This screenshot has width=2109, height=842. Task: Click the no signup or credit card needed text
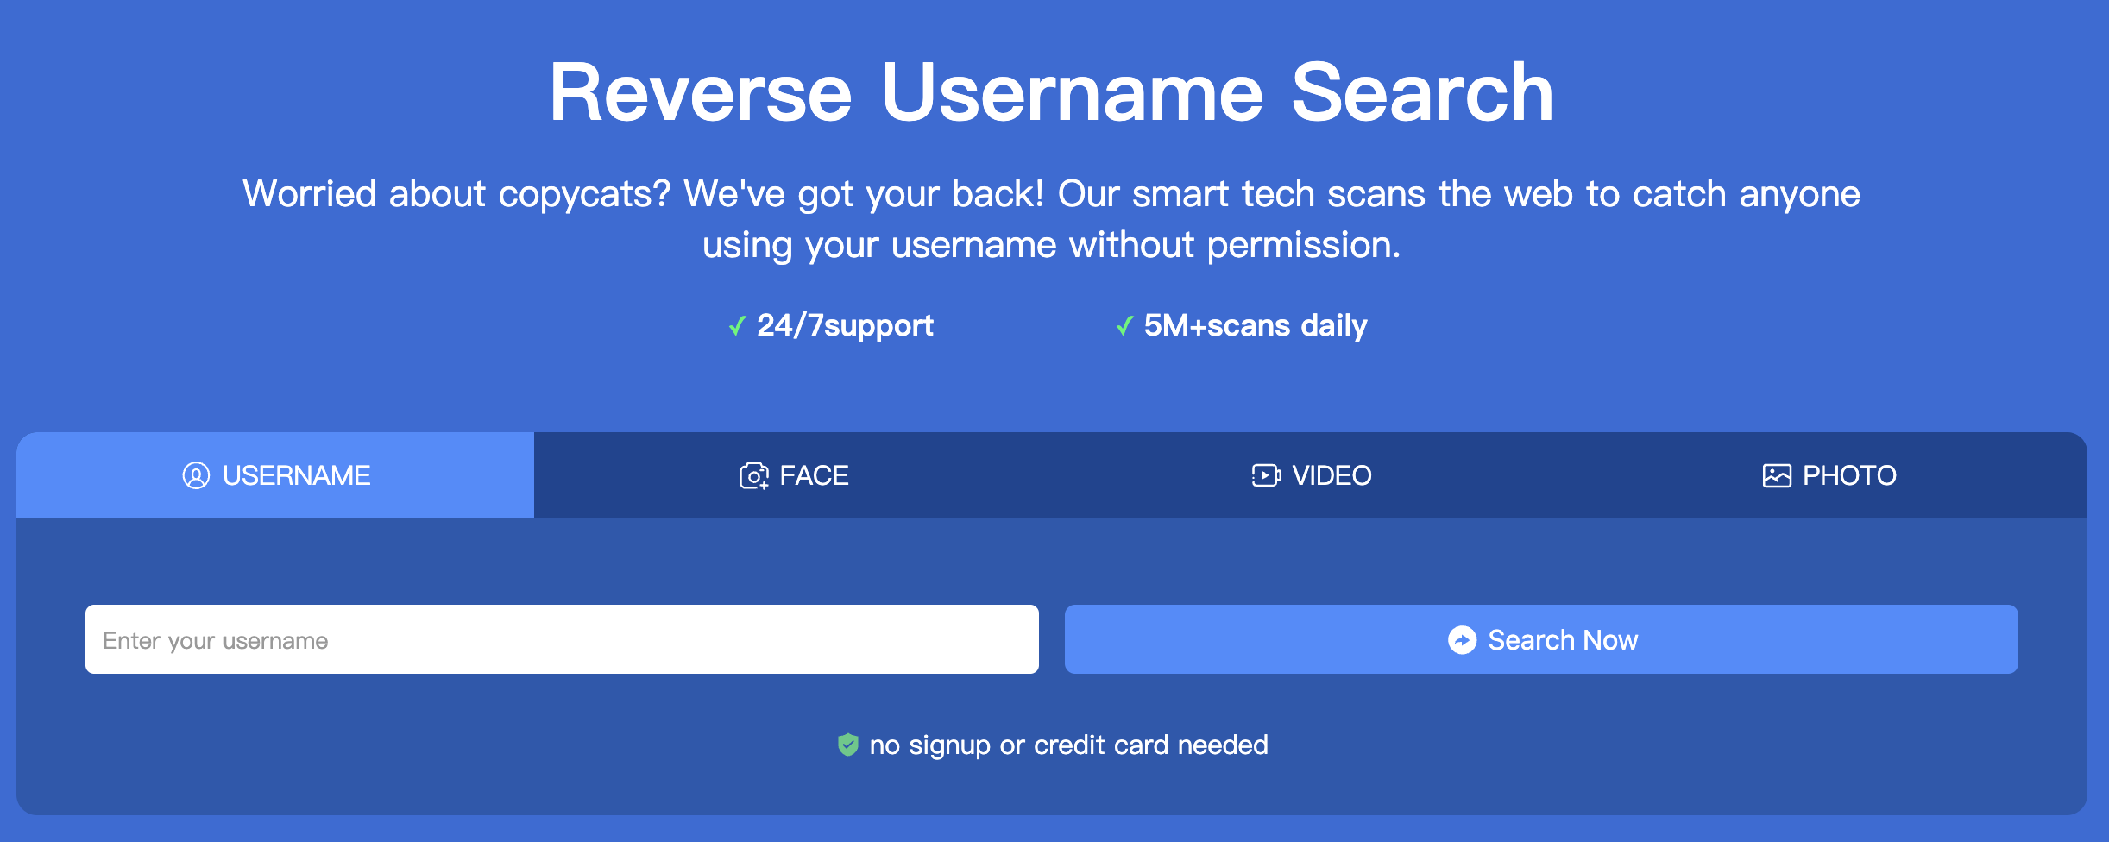click(1068, 745)
